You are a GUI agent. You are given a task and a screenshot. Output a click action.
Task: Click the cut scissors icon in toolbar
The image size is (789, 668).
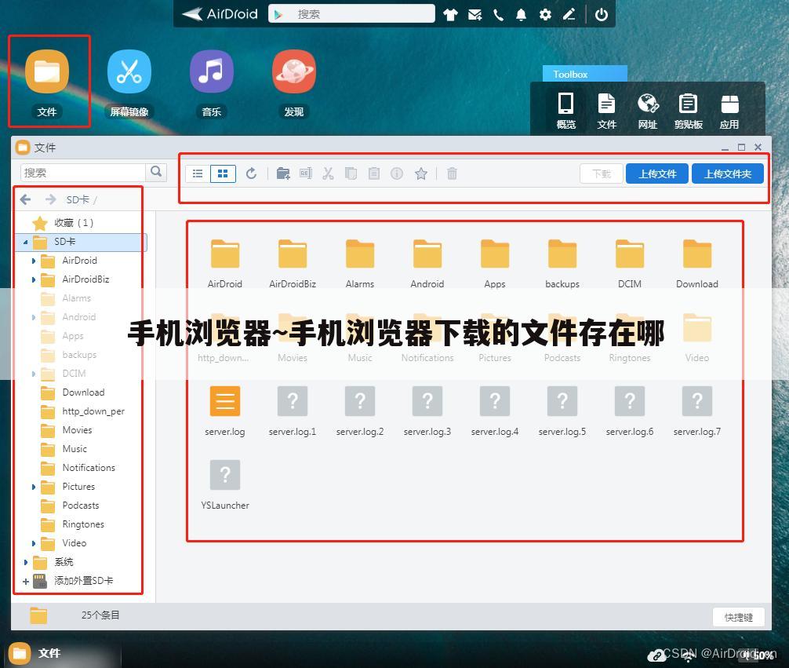tap(328, 173)
